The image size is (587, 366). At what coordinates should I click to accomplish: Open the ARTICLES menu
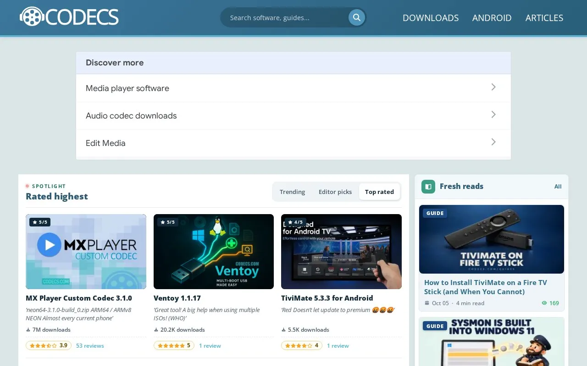click(544, 17)
